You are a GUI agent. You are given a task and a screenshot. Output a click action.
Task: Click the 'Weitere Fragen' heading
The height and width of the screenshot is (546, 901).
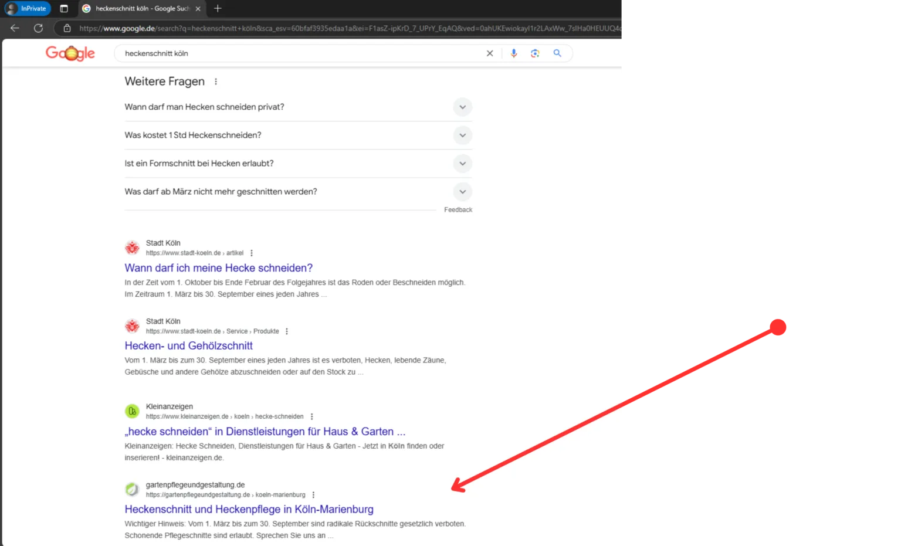pos(164,82)
